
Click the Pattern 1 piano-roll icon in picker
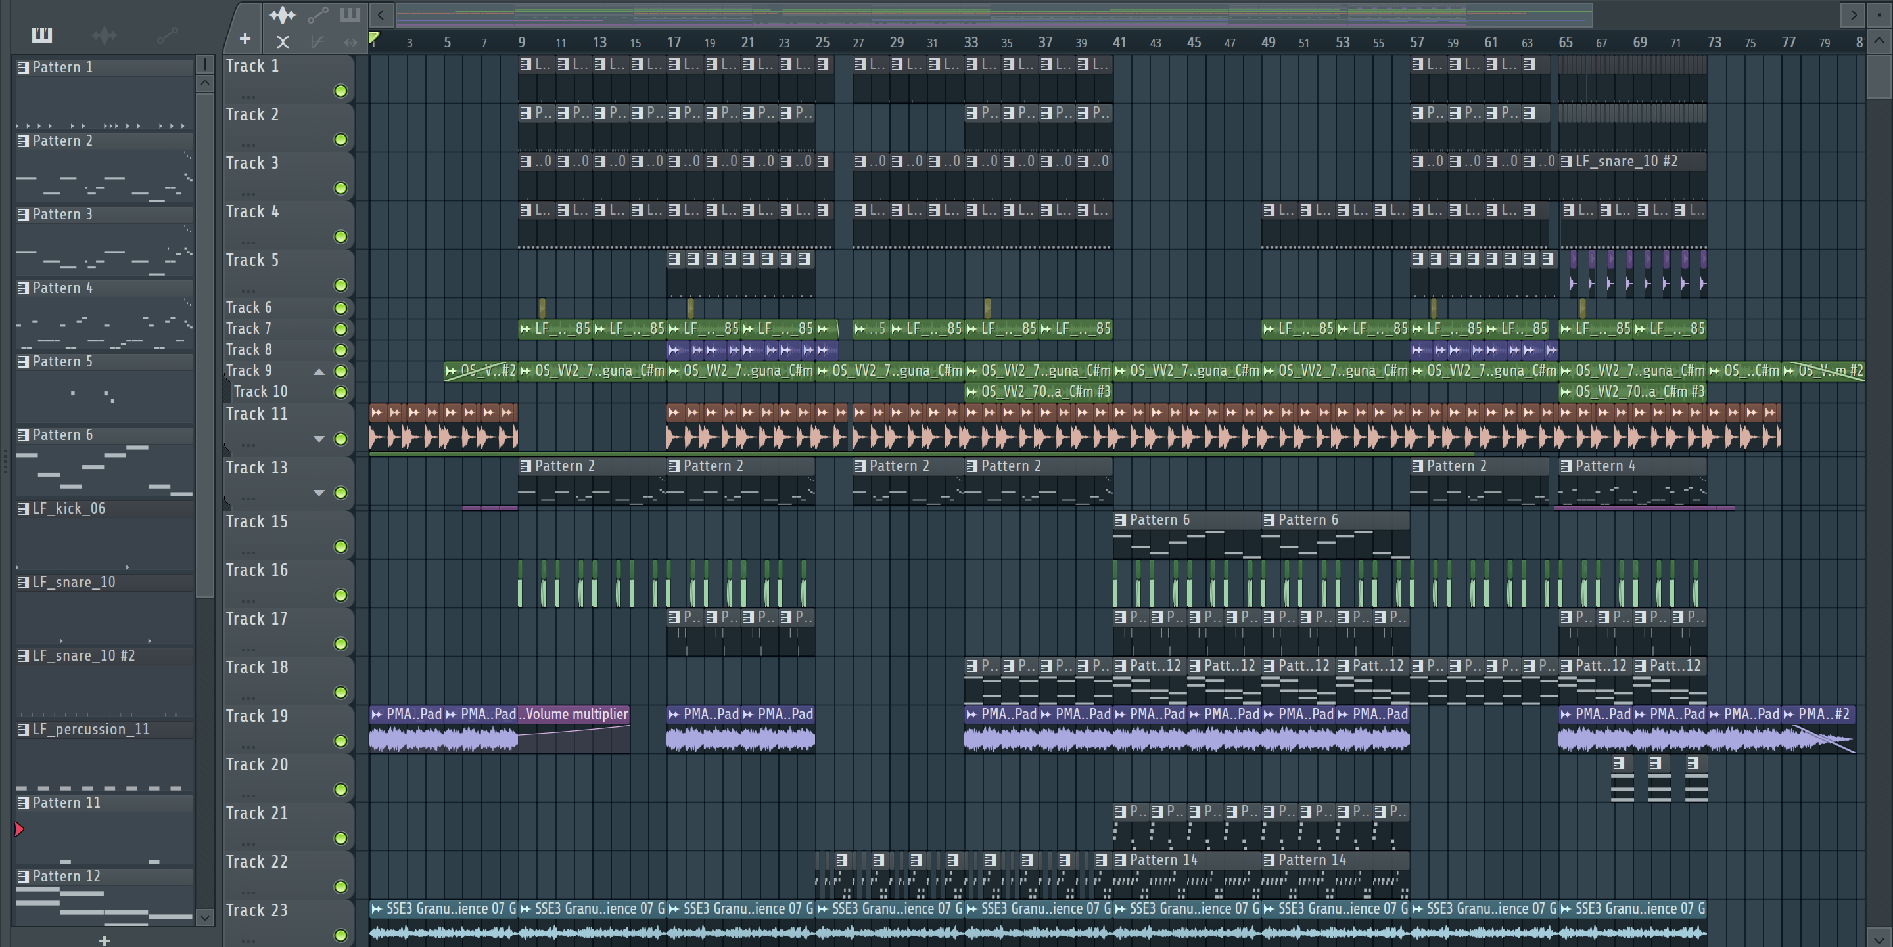[24, 67]
